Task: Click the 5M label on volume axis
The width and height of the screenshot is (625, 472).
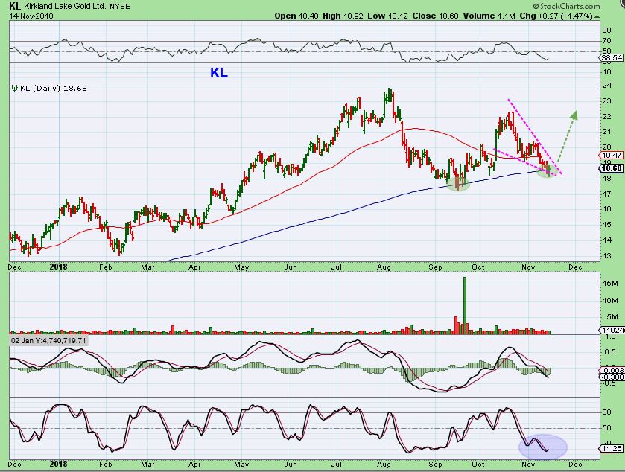Action: click(x=612, y=317)
